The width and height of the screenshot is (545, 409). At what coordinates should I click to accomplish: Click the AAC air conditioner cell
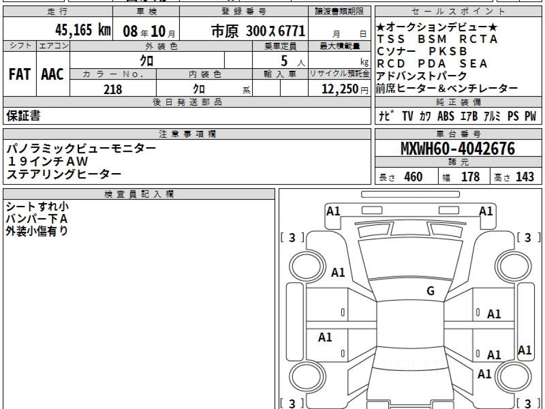pos(53,74)
